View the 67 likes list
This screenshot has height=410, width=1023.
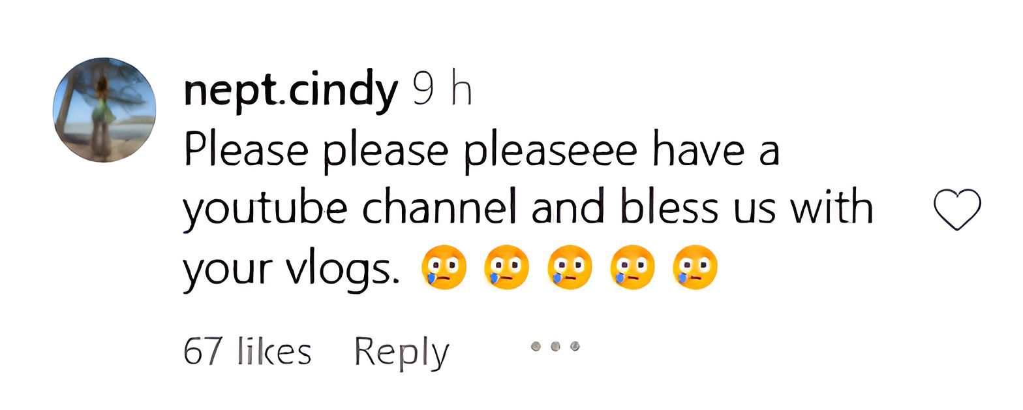coord(247,353)
